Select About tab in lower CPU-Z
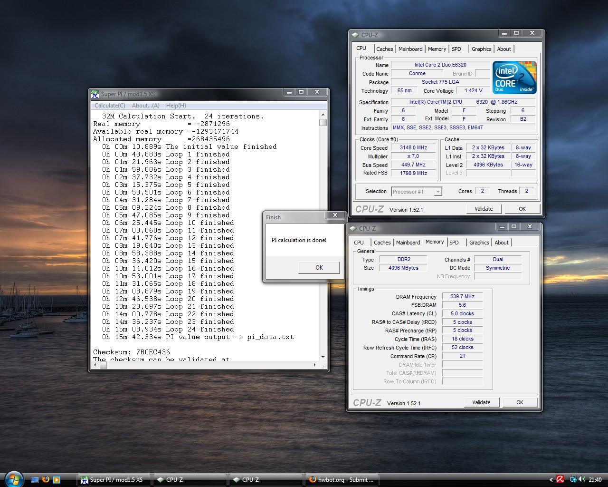 [x=502, y=243]
